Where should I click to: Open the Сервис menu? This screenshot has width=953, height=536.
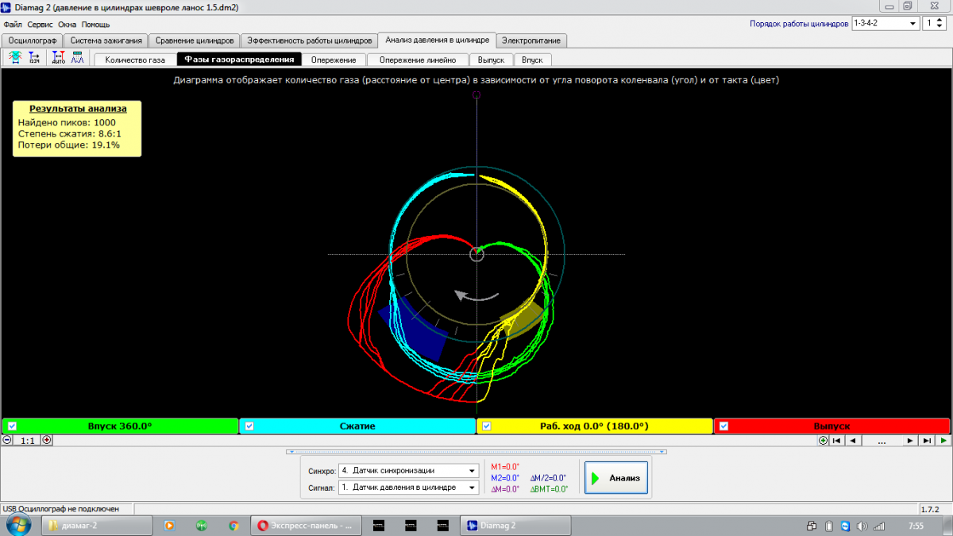pos(40,25)
